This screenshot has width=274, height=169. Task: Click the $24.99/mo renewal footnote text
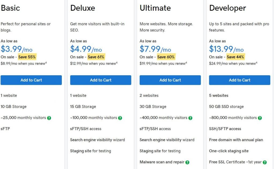click(x=233, y=64)
